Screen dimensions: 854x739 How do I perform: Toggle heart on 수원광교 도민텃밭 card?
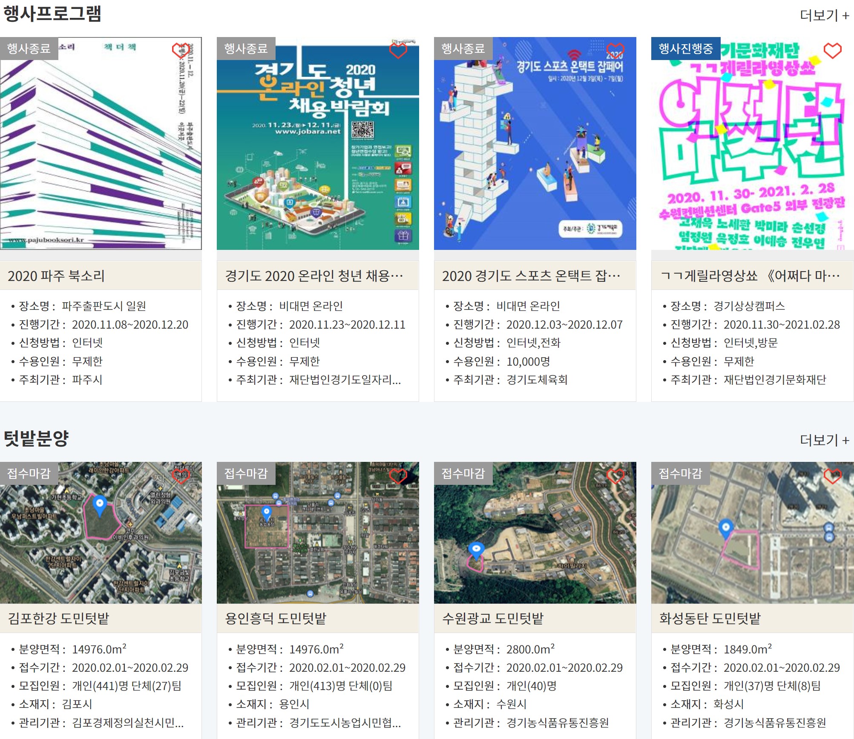[x=615, y=475]
